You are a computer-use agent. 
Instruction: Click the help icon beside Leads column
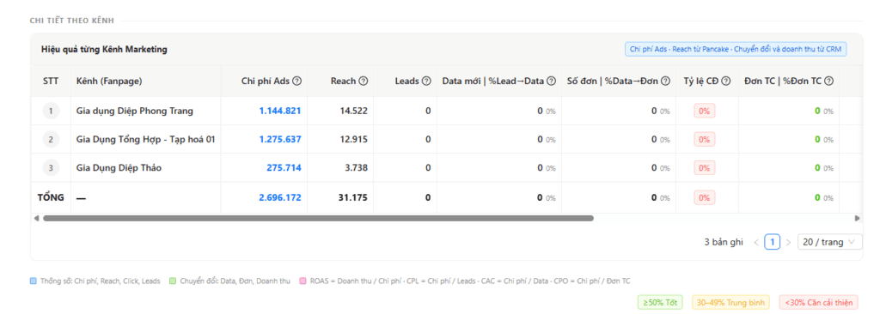426,82
